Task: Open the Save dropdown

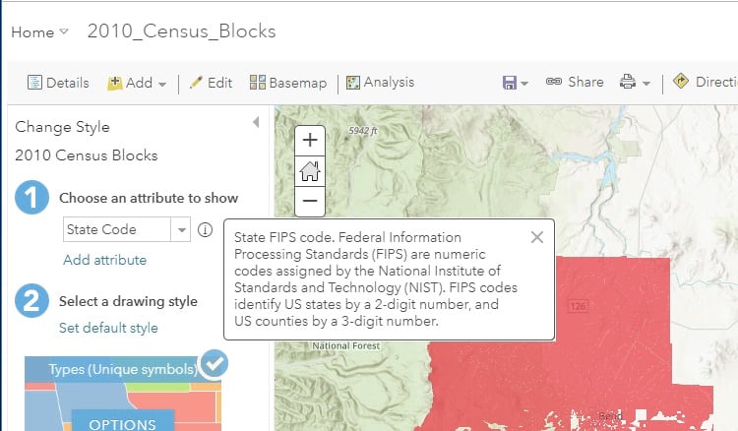Action: 516,83
